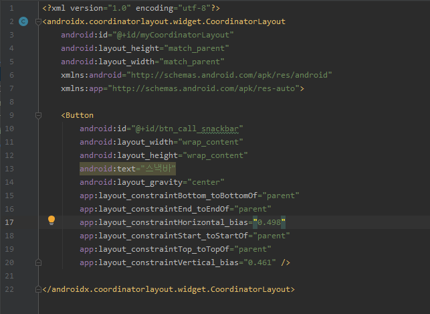The width and height of the screenshot is (430, 314).
Task: Click layout_gravity center attribute
Action: click(x=152, y=182)
